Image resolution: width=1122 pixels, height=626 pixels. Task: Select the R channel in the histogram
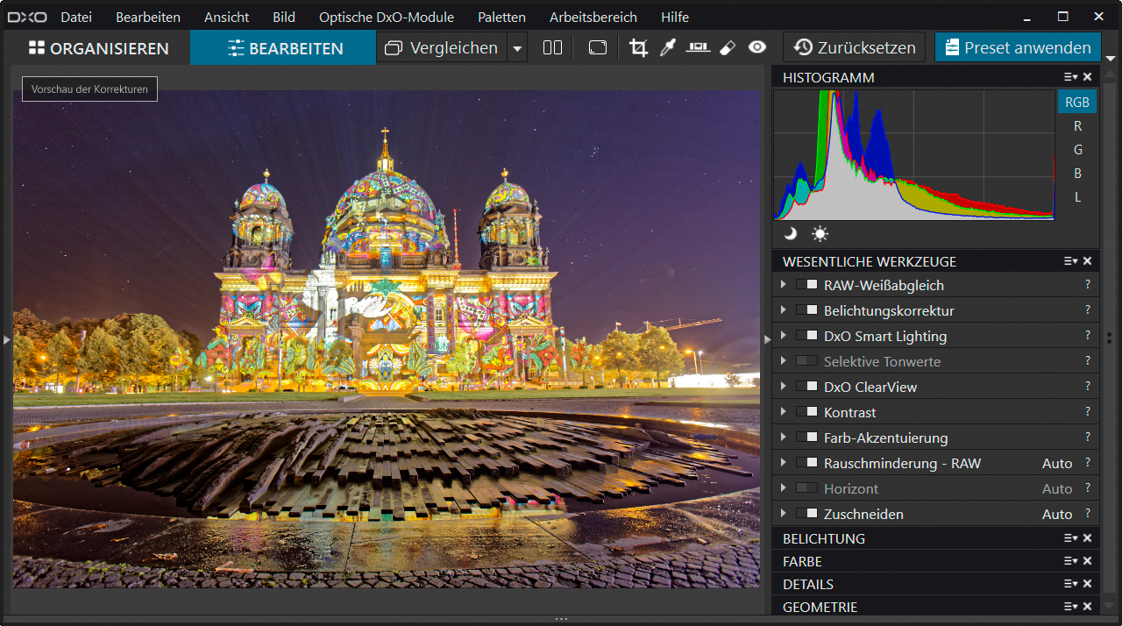tap(1077, 126)
